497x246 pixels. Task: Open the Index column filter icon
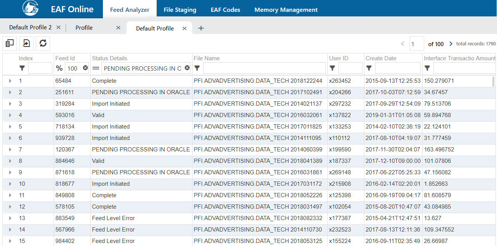pos(22,68)
